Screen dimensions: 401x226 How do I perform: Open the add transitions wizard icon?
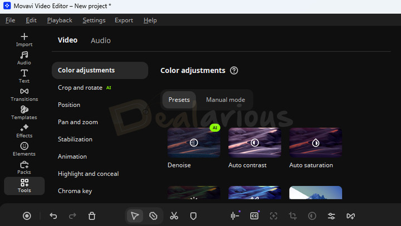click(x=351, y=216)
